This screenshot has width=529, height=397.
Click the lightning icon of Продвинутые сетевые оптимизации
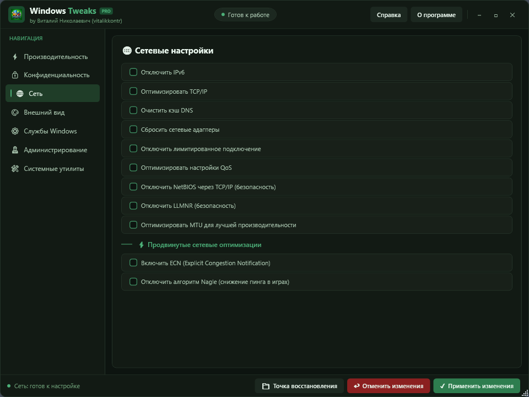tap(142, 245)
